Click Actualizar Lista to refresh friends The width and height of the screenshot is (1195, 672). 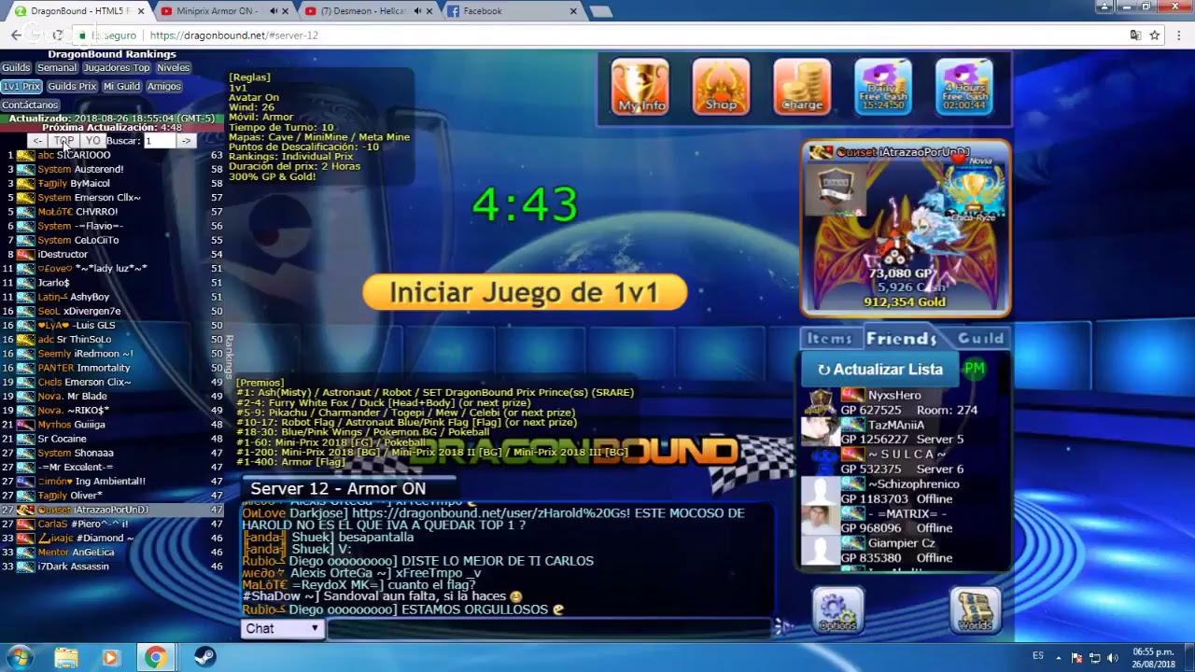(x=879, y=370)
